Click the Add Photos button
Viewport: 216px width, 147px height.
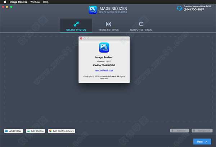coord(35,131)
